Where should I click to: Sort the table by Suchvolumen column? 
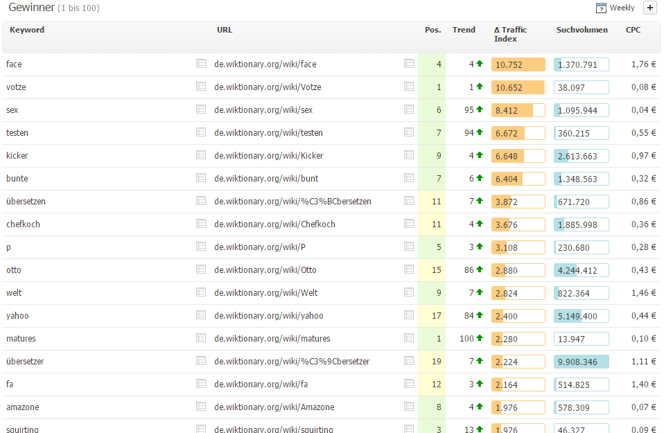coord(582,30)
